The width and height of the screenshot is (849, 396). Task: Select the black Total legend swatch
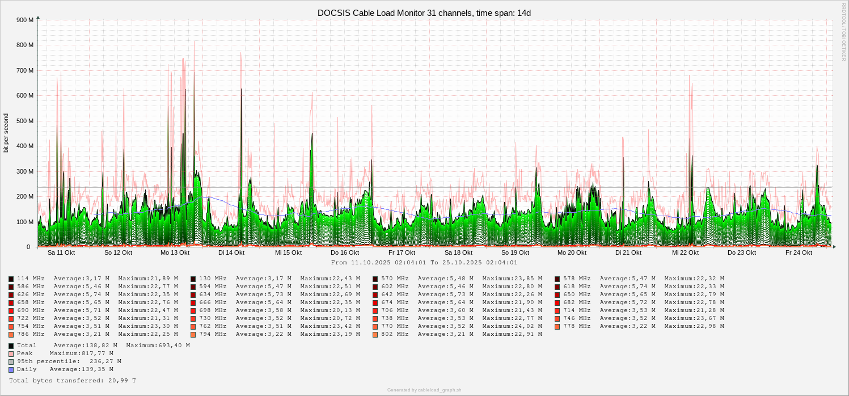tap(11, 346)
